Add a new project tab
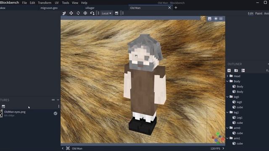 click(176, 8)
